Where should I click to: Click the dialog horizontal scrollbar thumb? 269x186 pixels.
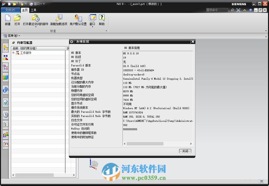[x=145, y=144]
